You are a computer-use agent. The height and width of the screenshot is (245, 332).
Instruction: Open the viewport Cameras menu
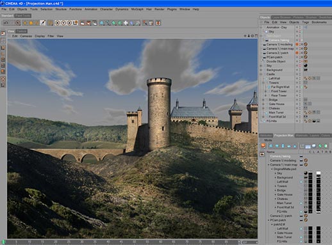(26, 36)
